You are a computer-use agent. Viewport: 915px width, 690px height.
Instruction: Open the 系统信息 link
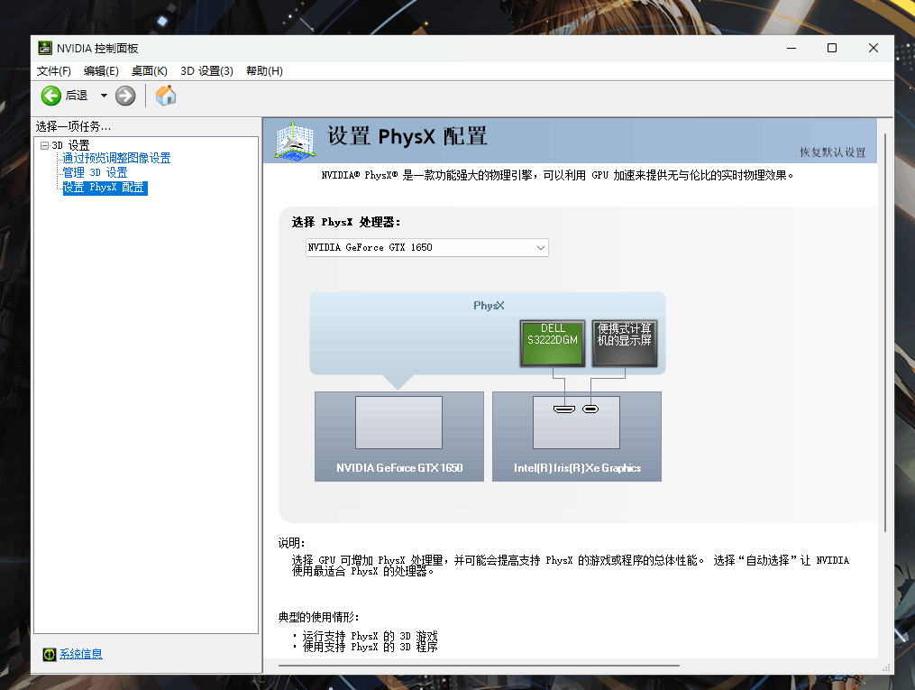(x=80, y=655)
